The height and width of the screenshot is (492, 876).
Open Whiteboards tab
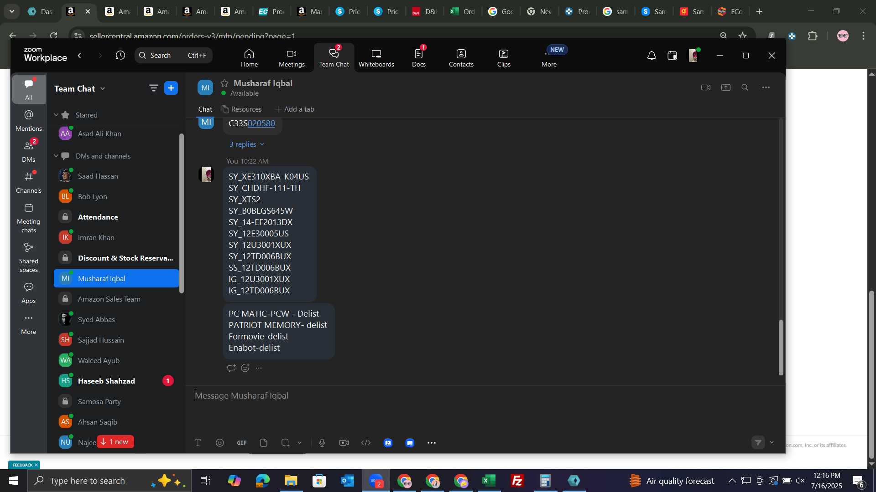pyautogui.click(x=376, y=58)
